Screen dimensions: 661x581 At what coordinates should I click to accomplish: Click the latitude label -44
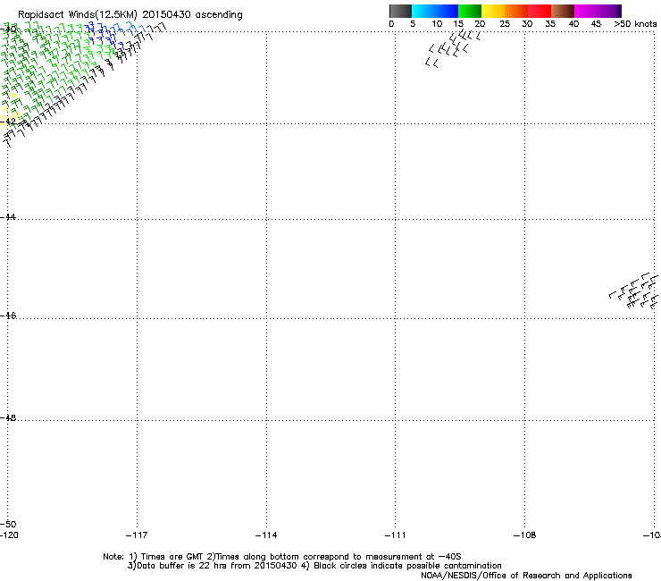pyautogui.click(x=8, y=217)
